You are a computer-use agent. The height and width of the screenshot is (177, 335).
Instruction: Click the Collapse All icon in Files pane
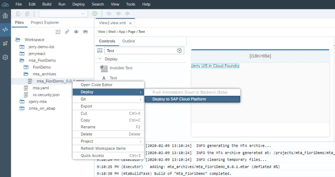58,32
